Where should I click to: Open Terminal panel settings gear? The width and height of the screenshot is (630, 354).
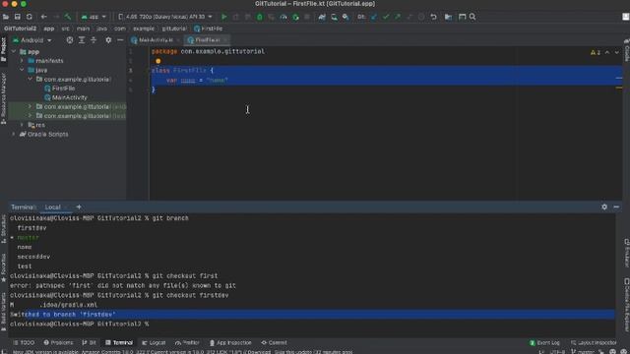click(x=604, y=207)
